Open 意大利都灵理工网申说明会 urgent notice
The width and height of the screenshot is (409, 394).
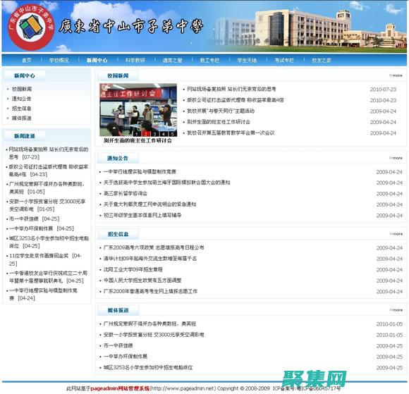(150, 204)
